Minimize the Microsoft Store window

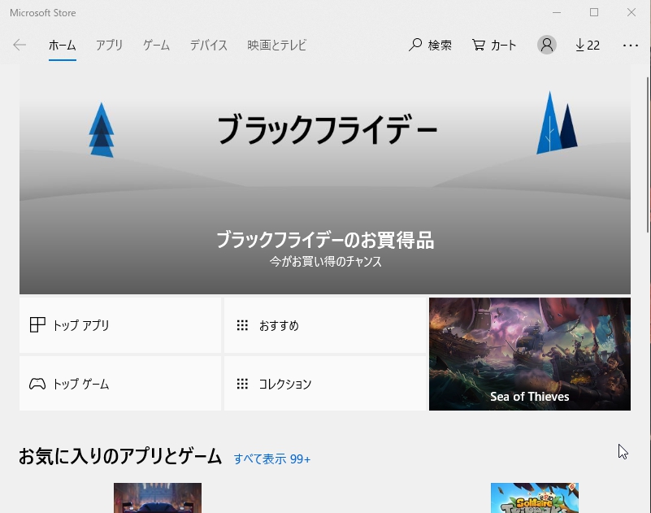[x=557, y=12]
